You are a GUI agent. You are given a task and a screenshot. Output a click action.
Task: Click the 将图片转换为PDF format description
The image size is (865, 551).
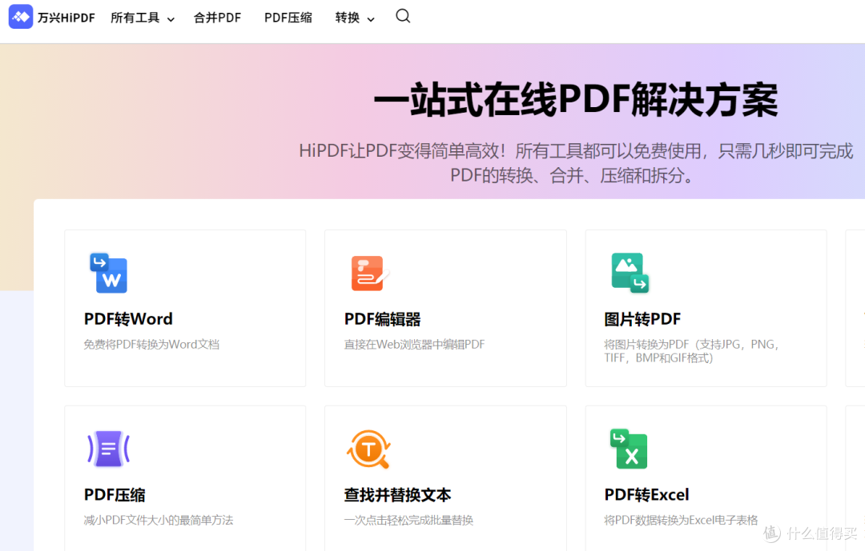(692, 351)
